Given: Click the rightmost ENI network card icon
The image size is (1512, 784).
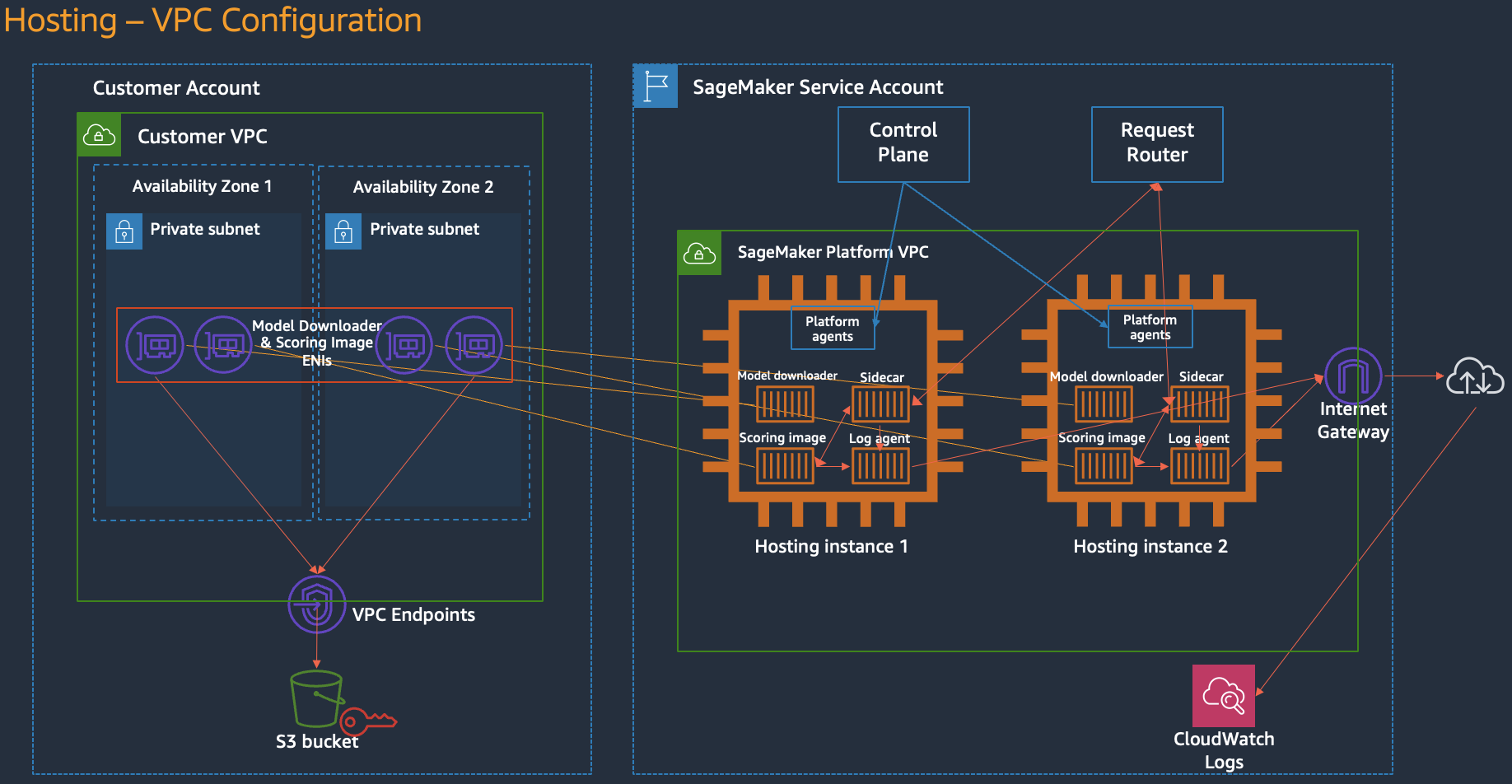Looking at the screenshot, I should [474, 345].
